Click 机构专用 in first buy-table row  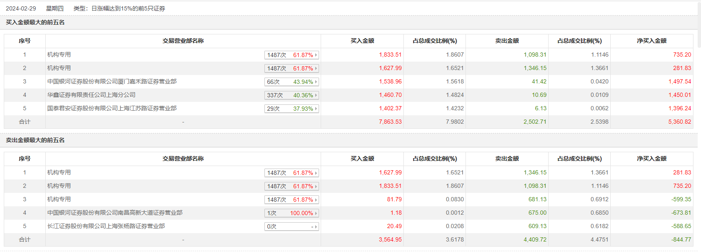59,55
